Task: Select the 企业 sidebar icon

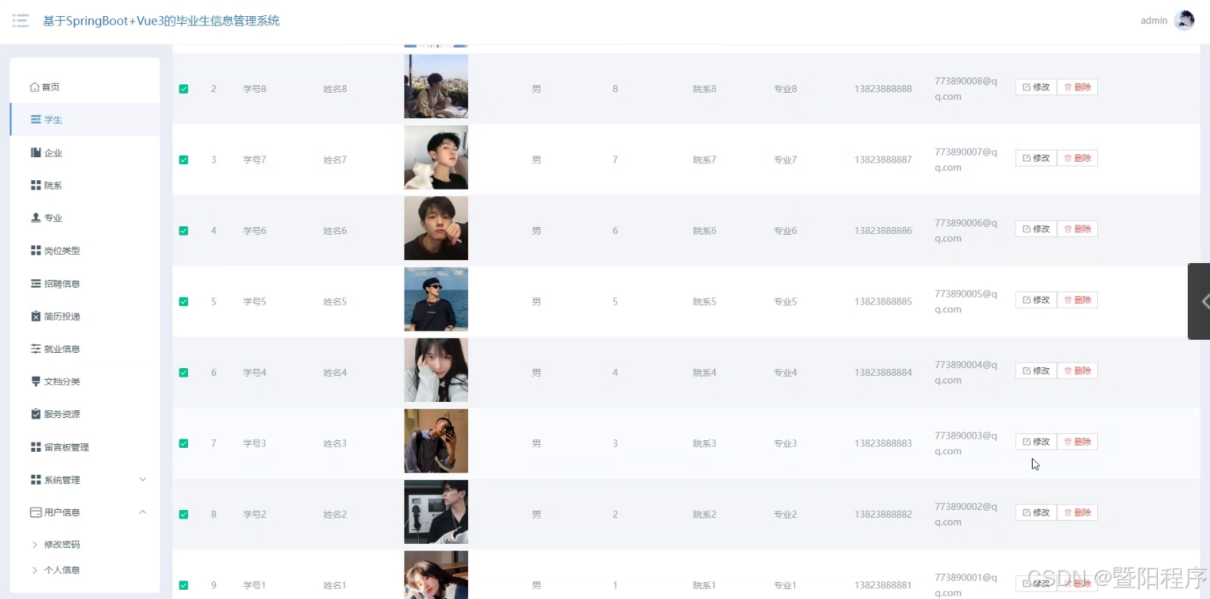Action: (35, 153)
